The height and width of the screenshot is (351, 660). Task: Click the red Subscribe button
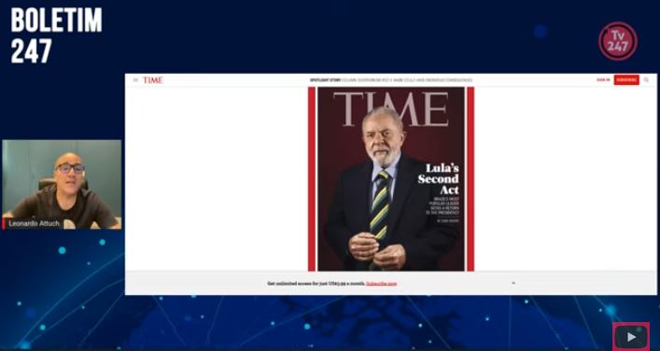coord(626,80)
